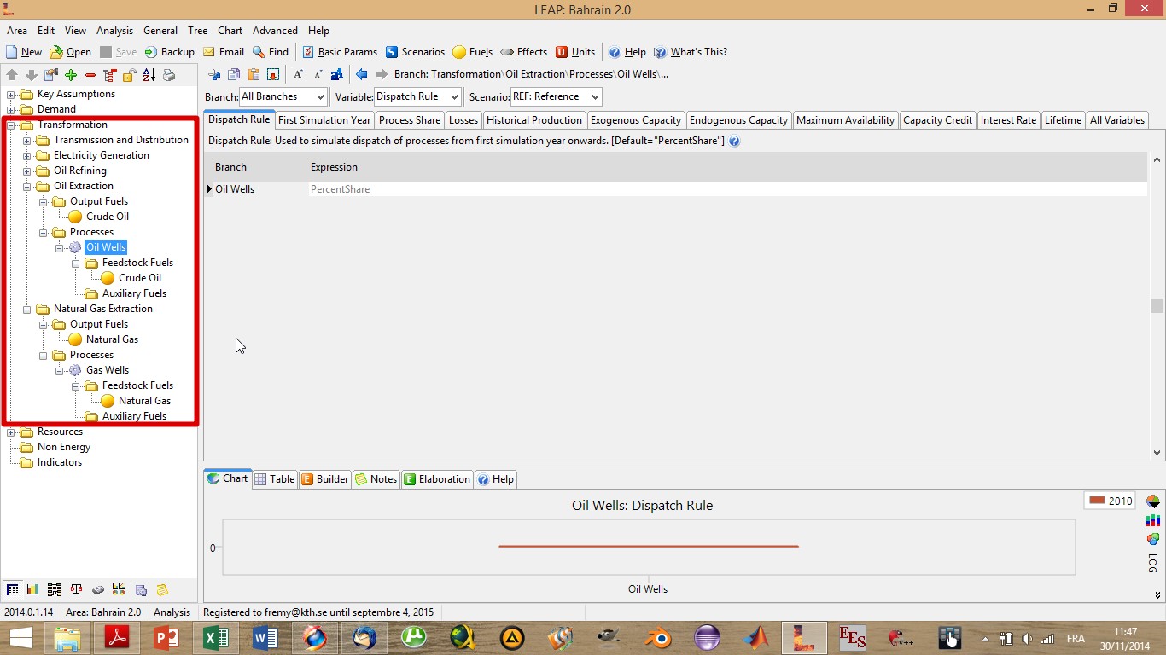This screenshot has height=655, width=1166.
Task: Collapse the Oil Extraction node
Action: pyautogui.click(x=27, y=186)
